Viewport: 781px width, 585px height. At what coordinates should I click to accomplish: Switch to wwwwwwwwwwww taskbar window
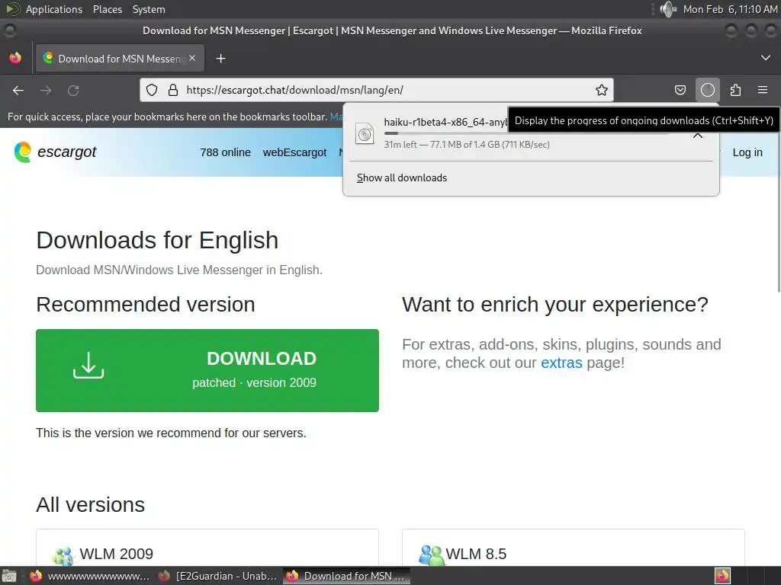tap(90, 576)
